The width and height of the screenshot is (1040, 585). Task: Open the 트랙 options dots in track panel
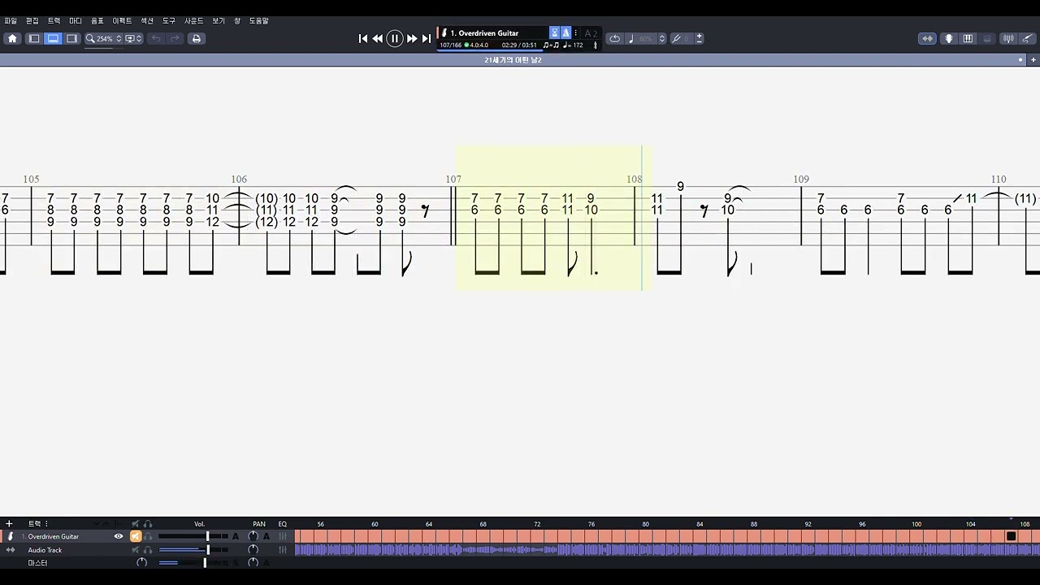tap(46, 524)
